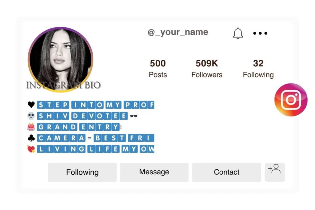Open the three-dot options menu

pyautogui.click(x=260, y=33)
